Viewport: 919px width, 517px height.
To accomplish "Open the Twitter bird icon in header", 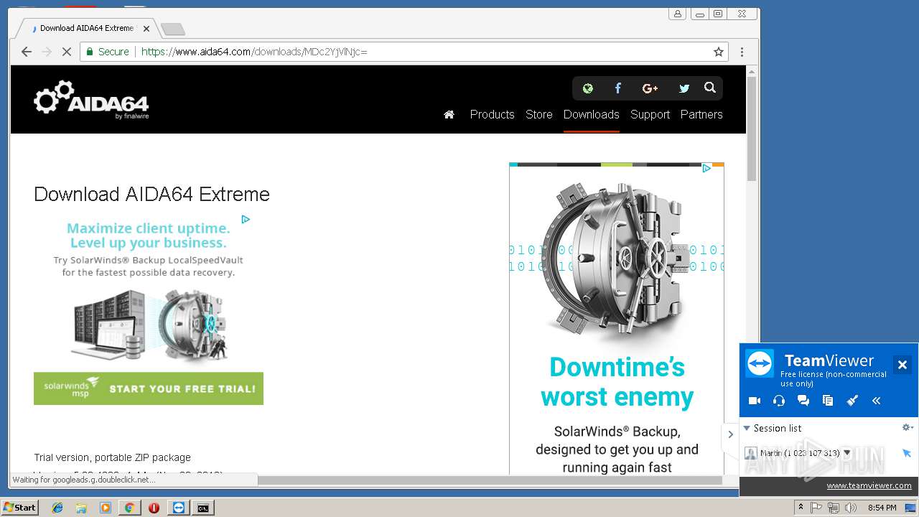I will [x=684, y=88].
